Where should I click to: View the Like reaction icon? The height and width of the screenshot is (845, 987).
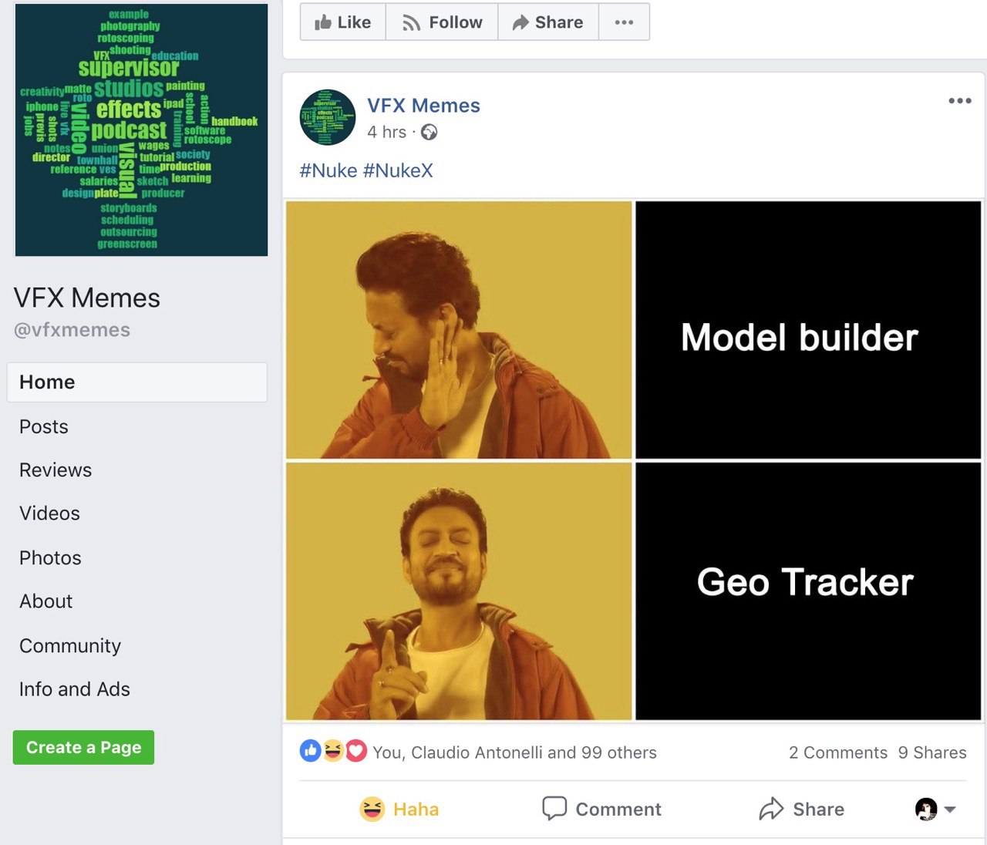pyautogui.click(x=310, y=751)
